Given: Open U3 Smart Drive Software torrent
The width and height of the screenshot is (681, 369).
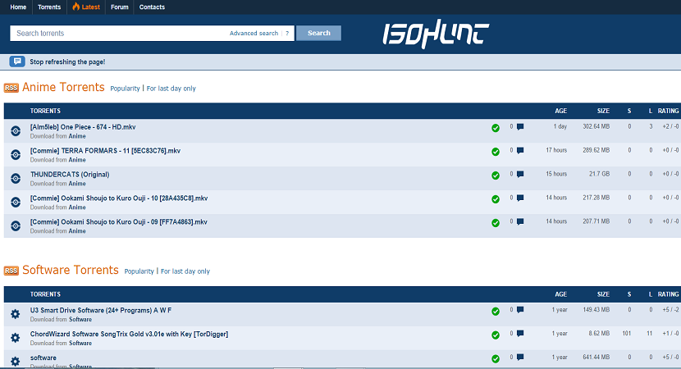Looking at the screenshot, I should pyautogui.click(x=101, y=311).
